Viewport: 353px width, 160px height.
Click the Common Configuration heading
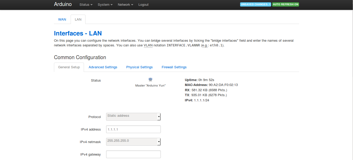click(x=80, y=57)
